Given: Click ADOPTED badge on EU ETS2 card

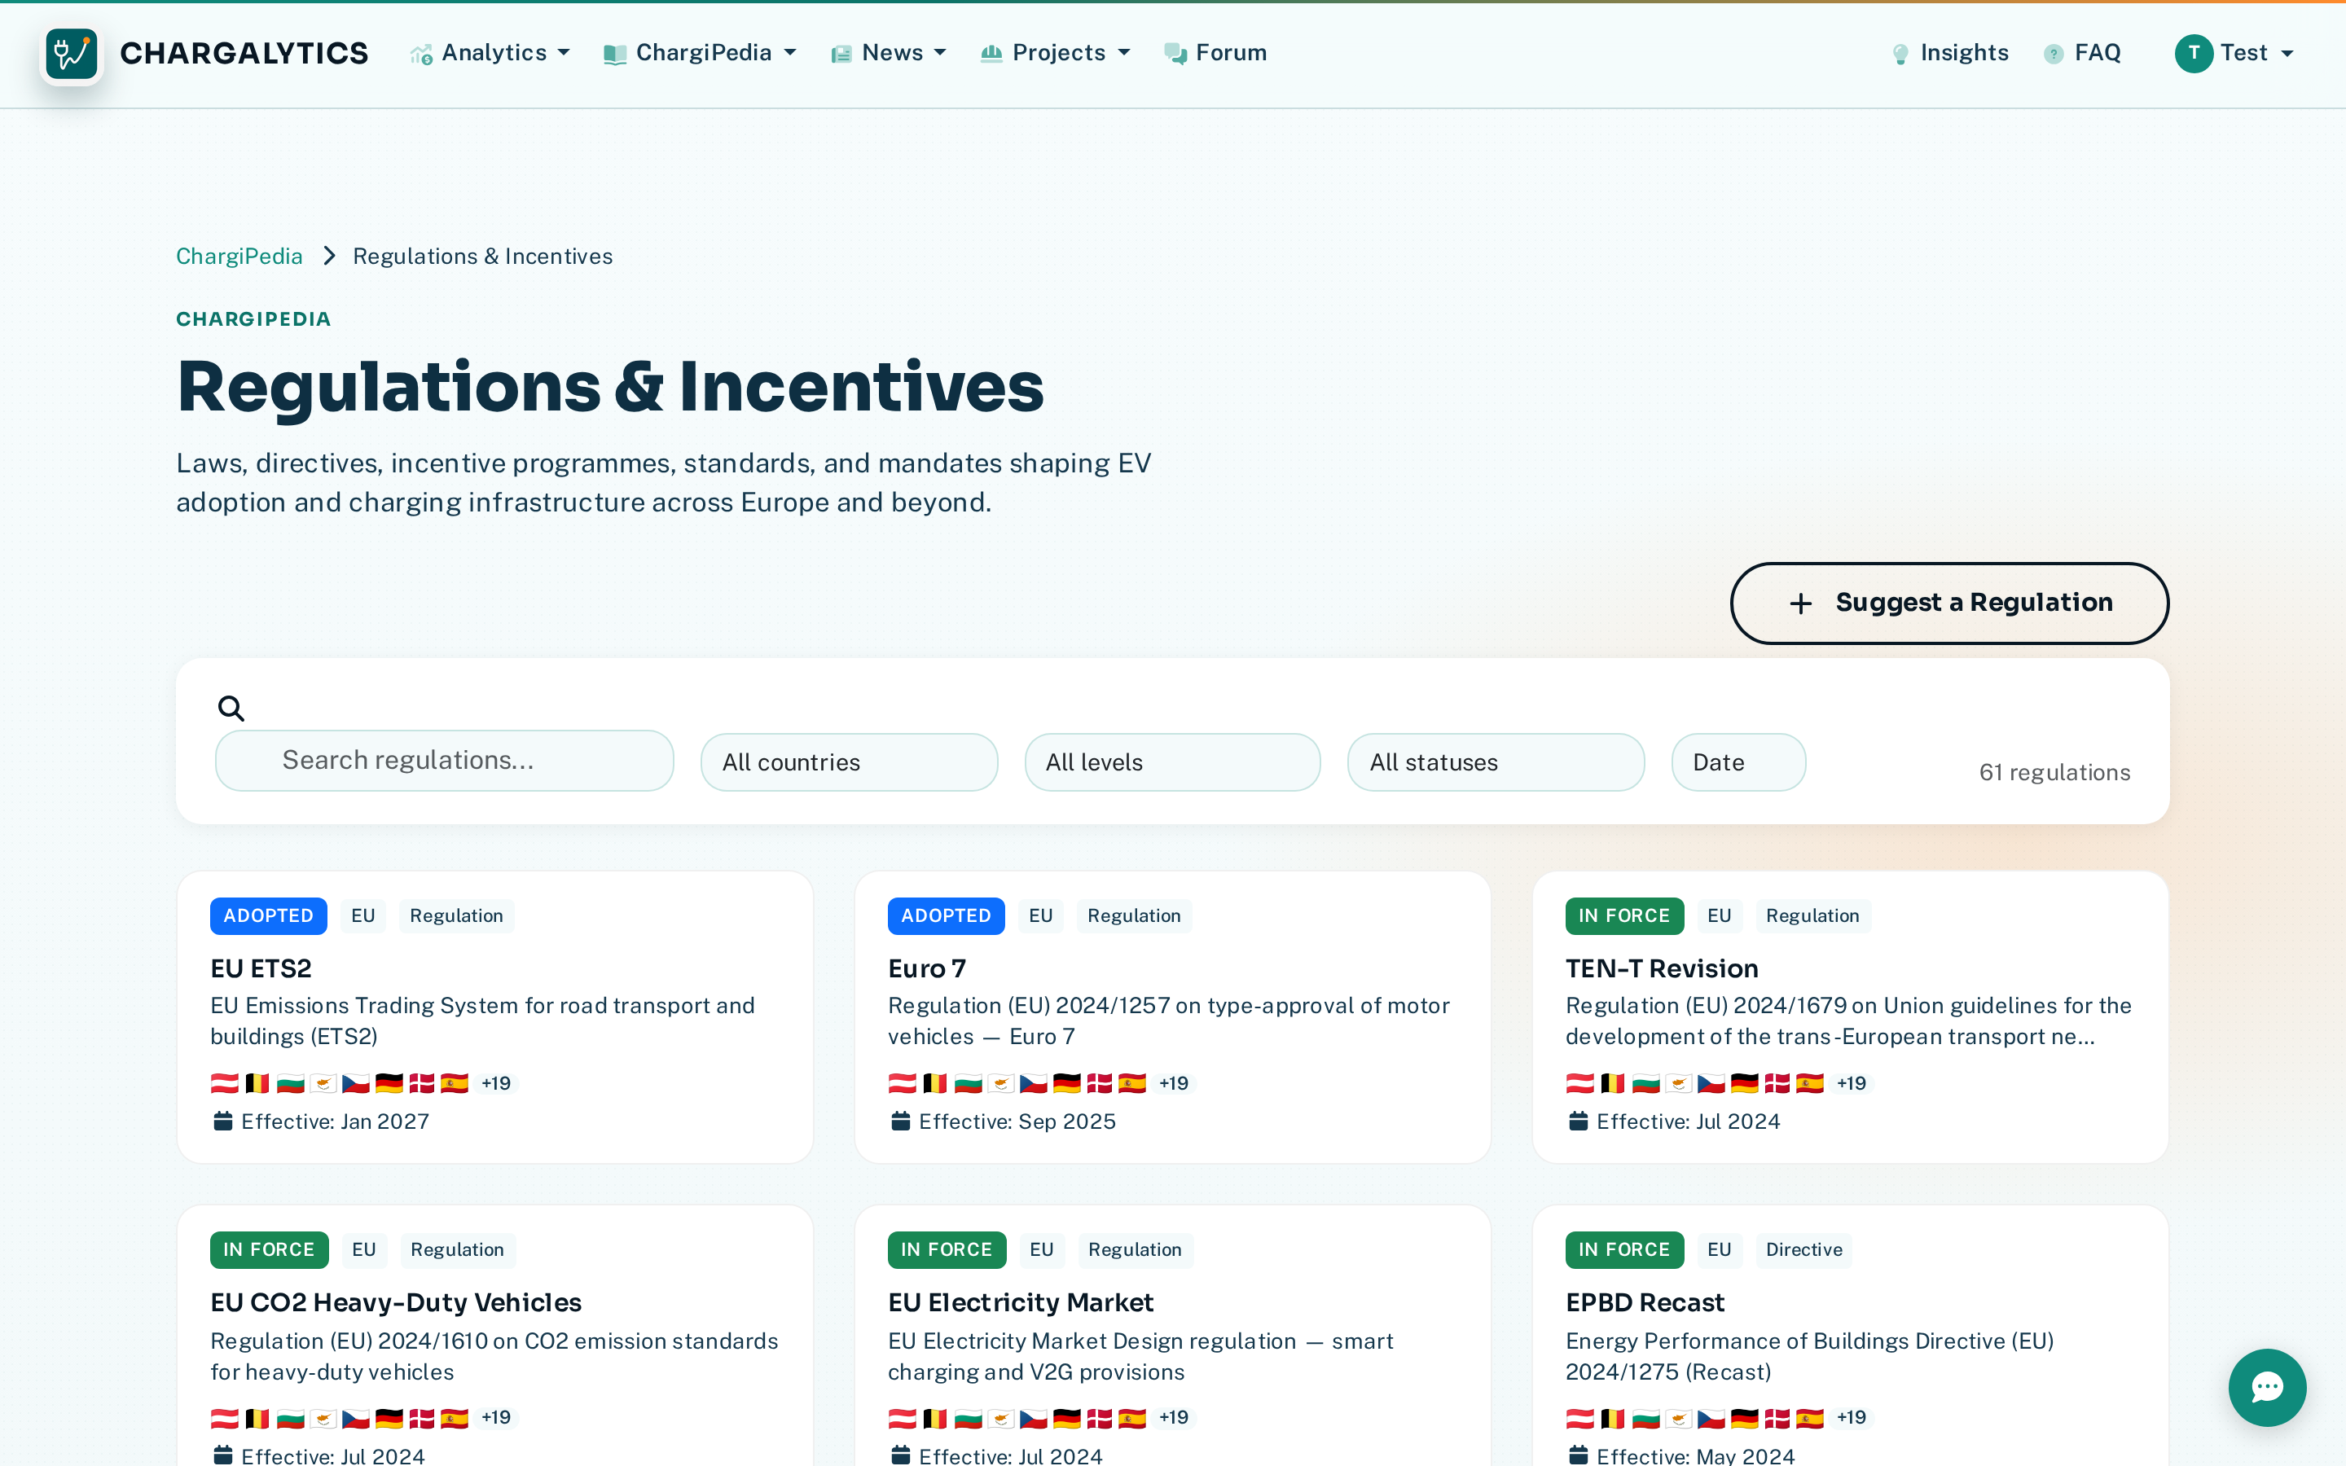Looking at the screenshot, I should (269, 915).
